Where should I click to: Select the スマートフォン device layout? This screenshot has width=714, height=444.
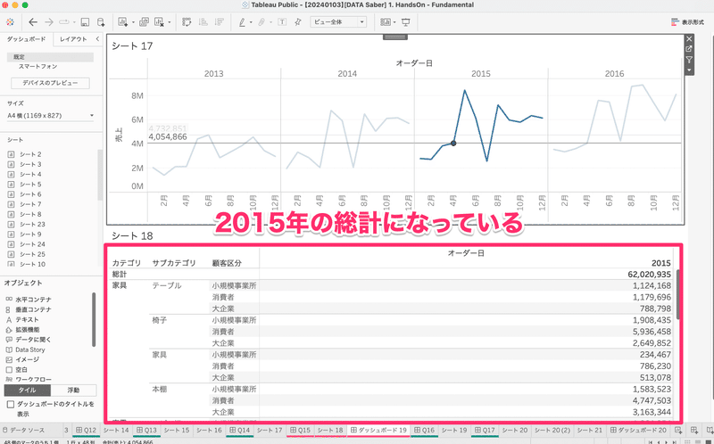[x=37, y=66]
